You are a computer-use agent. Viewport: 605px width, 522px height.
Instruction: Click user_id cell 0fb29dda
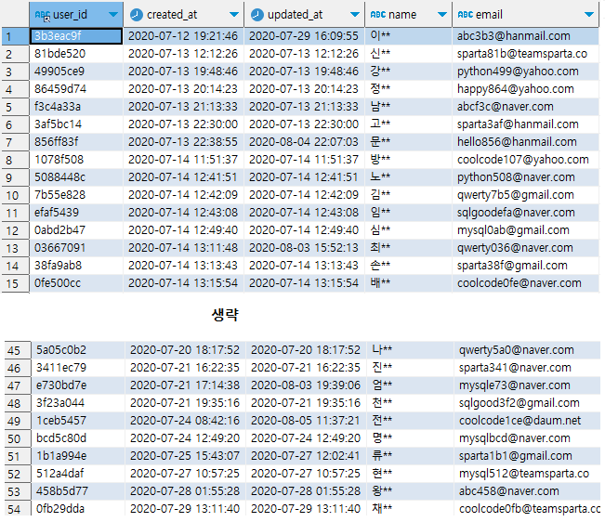(x=78, y=509)
